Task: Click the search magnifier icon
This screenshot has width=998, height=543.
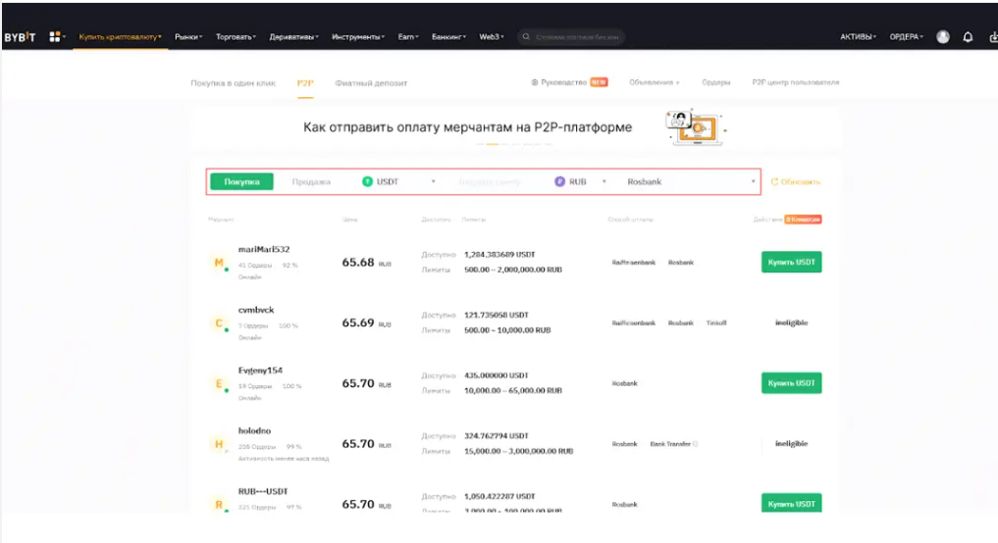Action: [526, 37]
